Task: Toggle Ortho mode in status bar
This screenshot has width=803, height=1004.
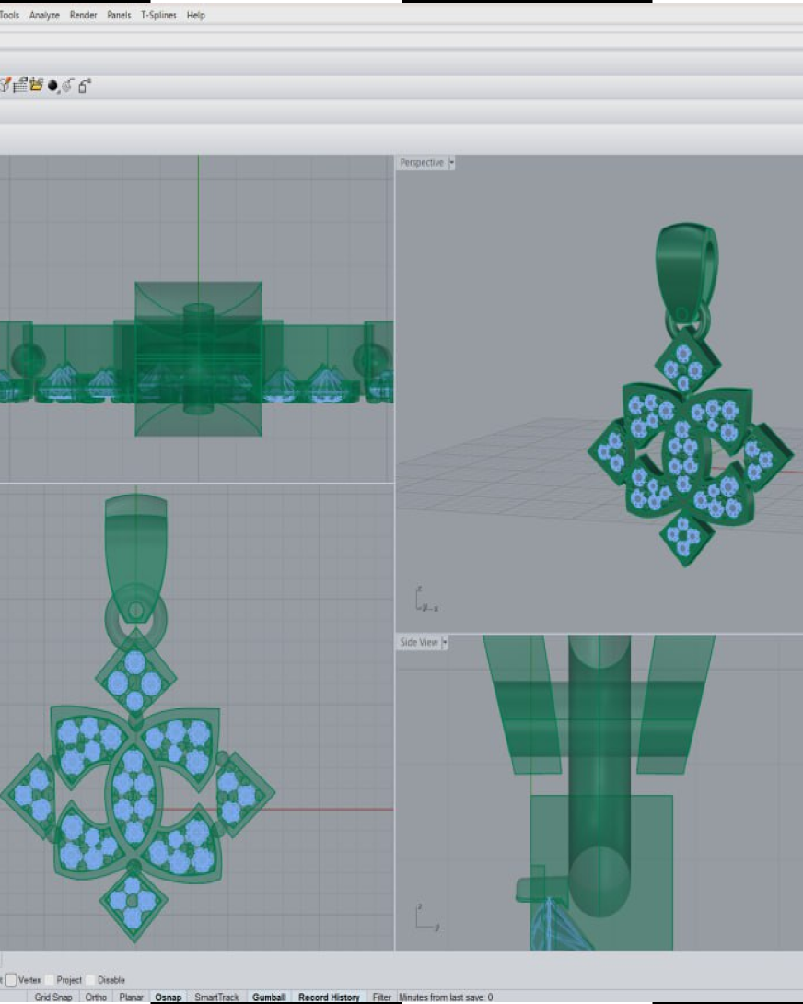Action: [96, 998]
